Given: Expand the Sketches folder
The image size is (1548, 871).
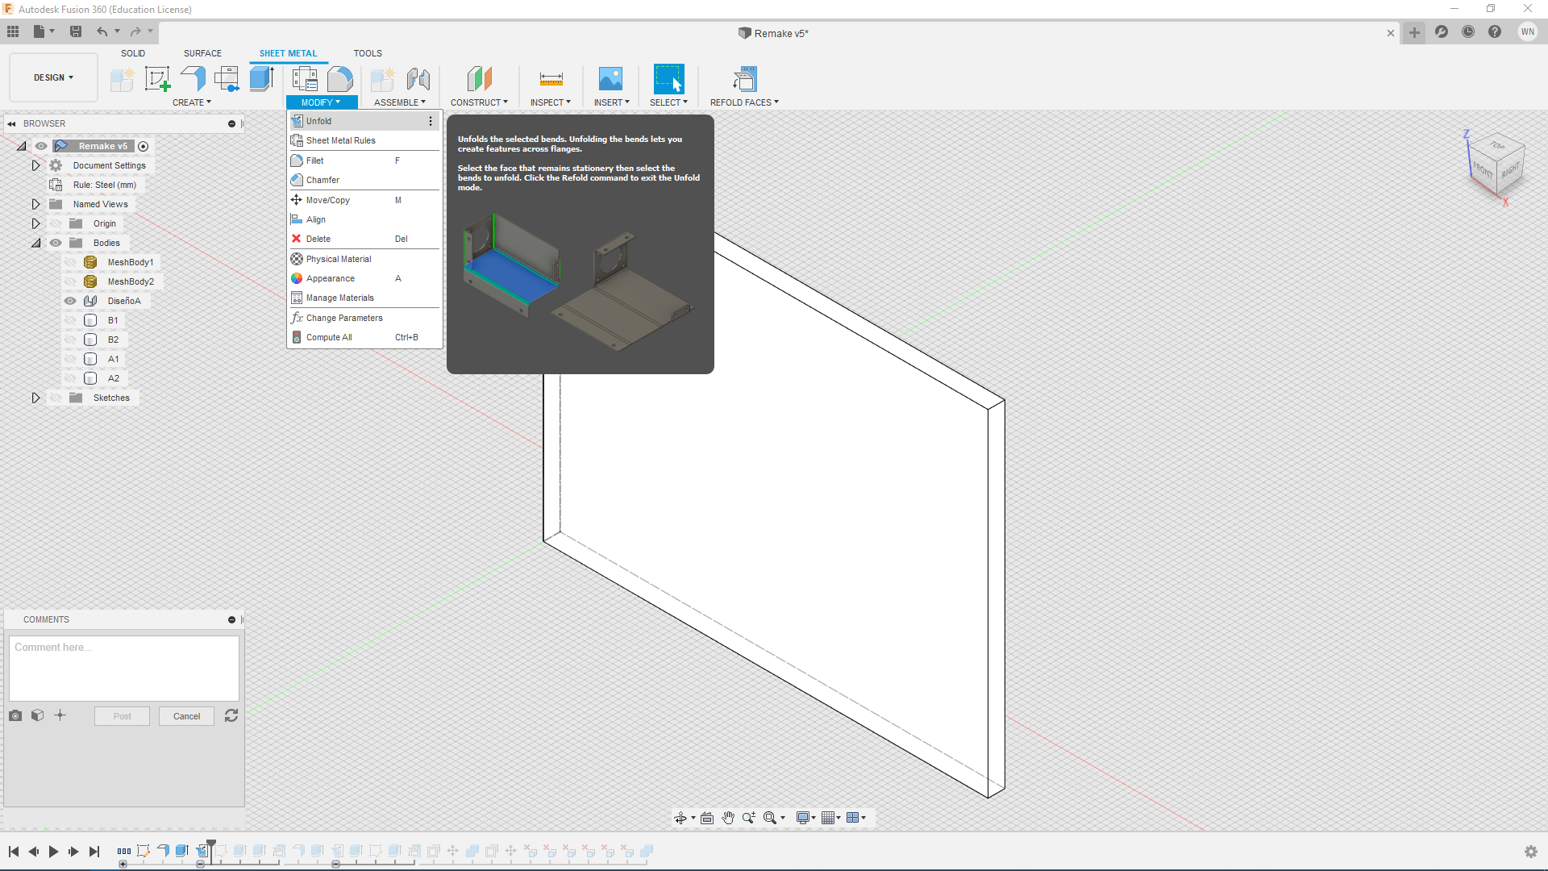Looking at the screenshot, I should 35,398.
